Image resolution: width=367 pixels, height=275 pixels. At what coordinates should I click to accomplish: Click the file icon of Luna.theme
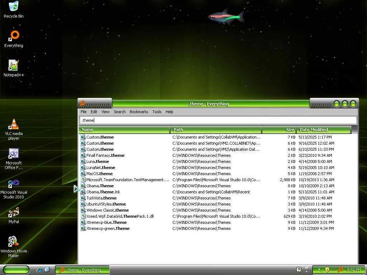pos(83,161)
